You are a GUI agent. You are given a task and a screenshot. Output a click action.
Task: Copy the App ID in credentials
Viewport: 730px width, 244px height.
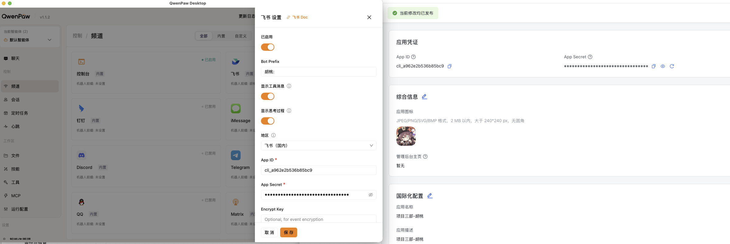pos(449,66)
